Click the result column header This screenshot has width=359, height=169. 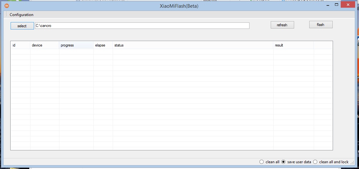(293, 45)
